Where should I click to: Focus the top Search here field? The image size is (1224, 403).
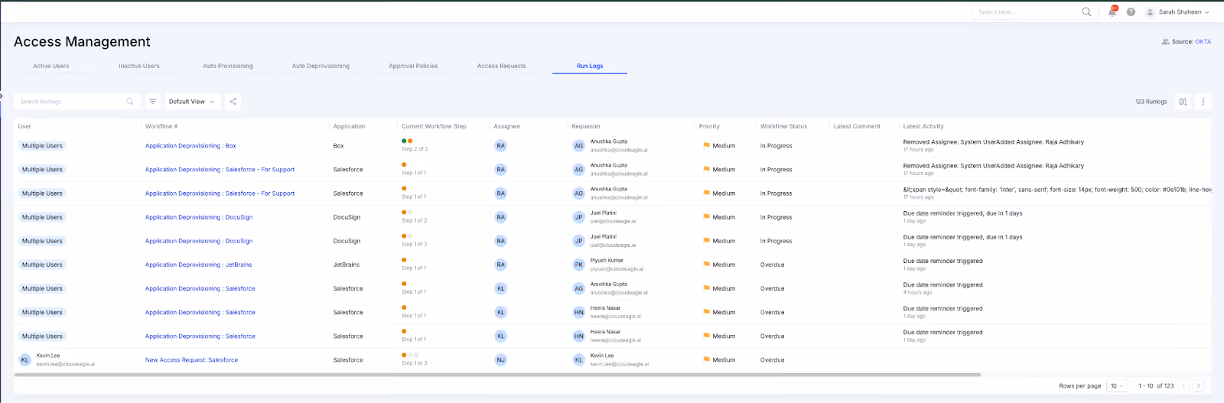tap(1034, 12)
